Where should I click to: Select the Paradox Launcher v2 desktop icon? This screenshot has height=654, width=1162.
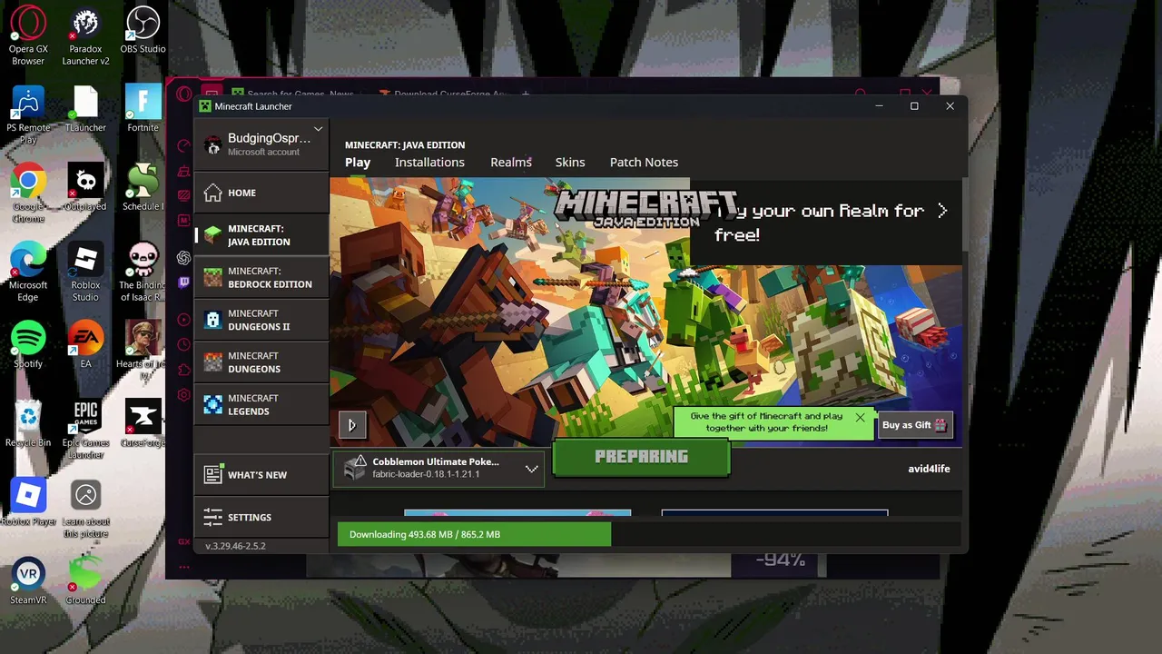(x=85, y=36)
